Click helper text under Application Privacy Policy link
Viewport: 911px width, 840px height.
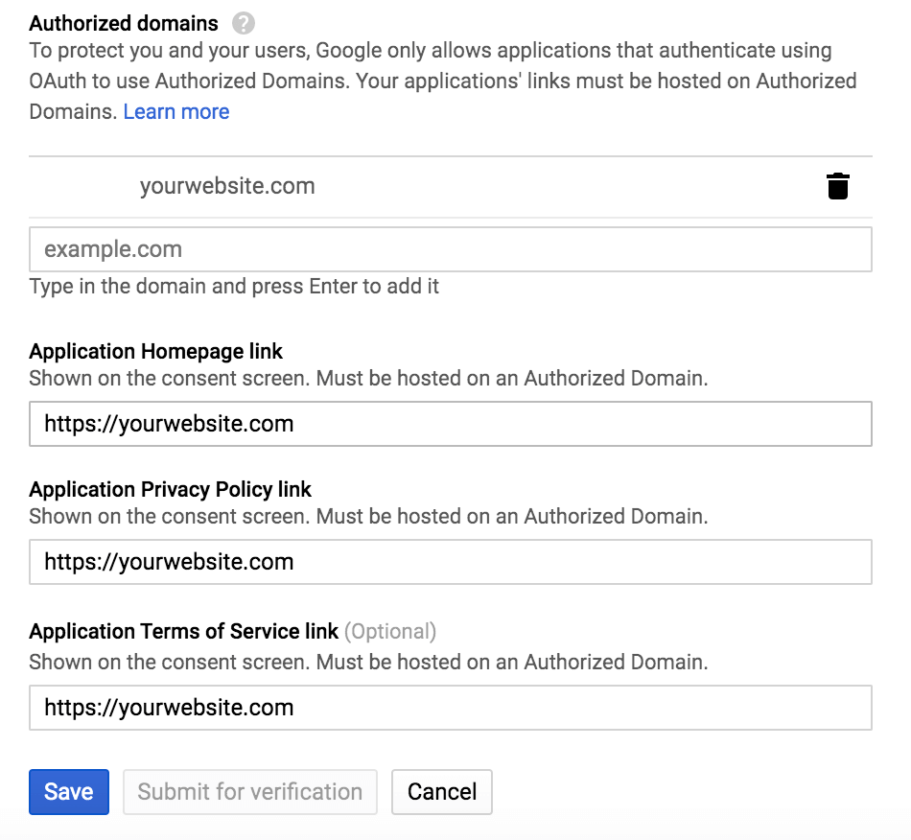[368, 516]
